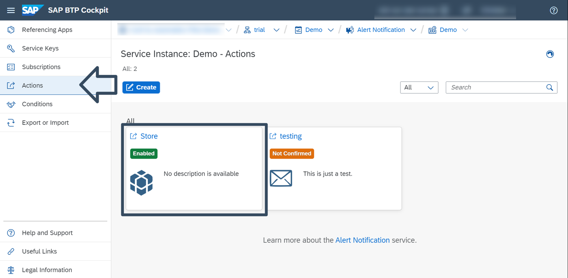
Task: Open Service Keys in the sidebar
Action: 55,48
